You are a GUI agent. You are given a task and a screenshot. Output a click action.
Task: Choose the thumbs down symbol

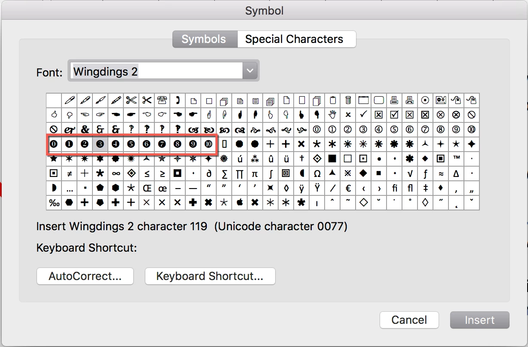(x=69, y=115)
